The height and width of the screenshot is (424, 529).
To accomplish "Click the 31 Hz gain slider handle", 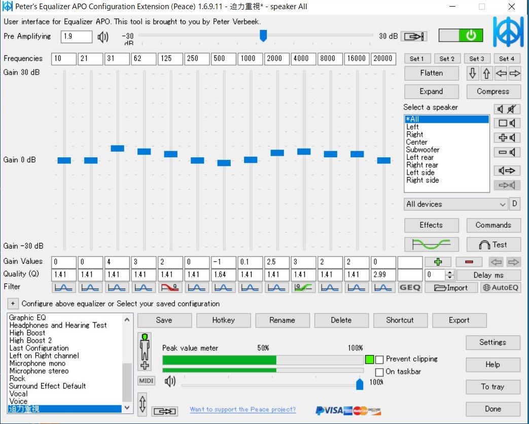I will [x=117, y=148].
